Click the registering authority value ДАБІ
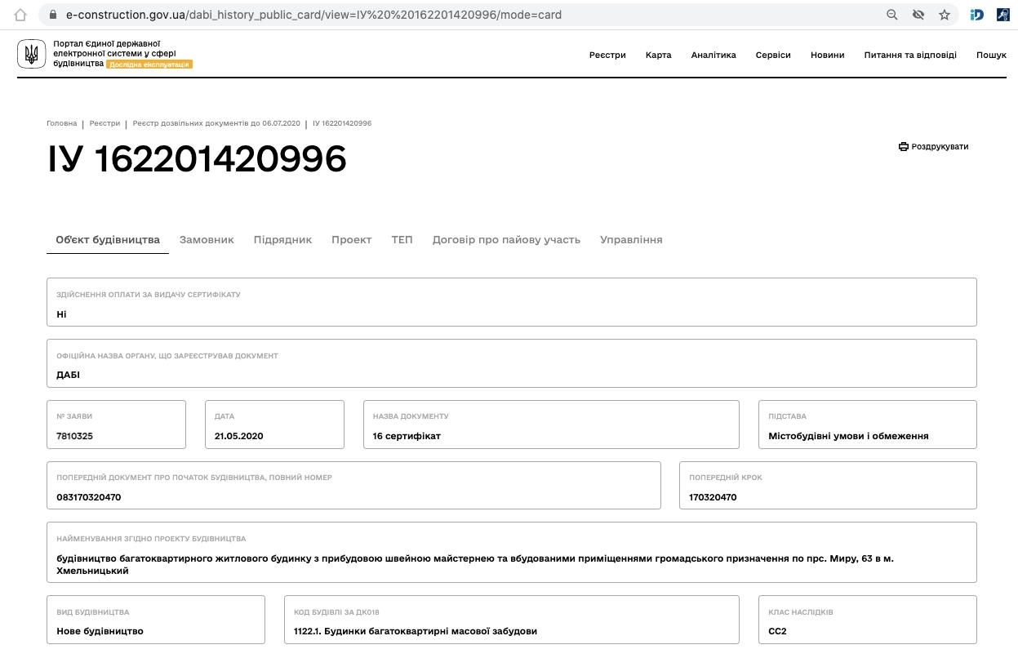 tap(69, 376)
